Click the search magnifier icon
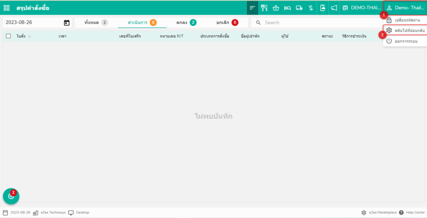The width and height of the screenshot is (427, 218). (258, 22)
